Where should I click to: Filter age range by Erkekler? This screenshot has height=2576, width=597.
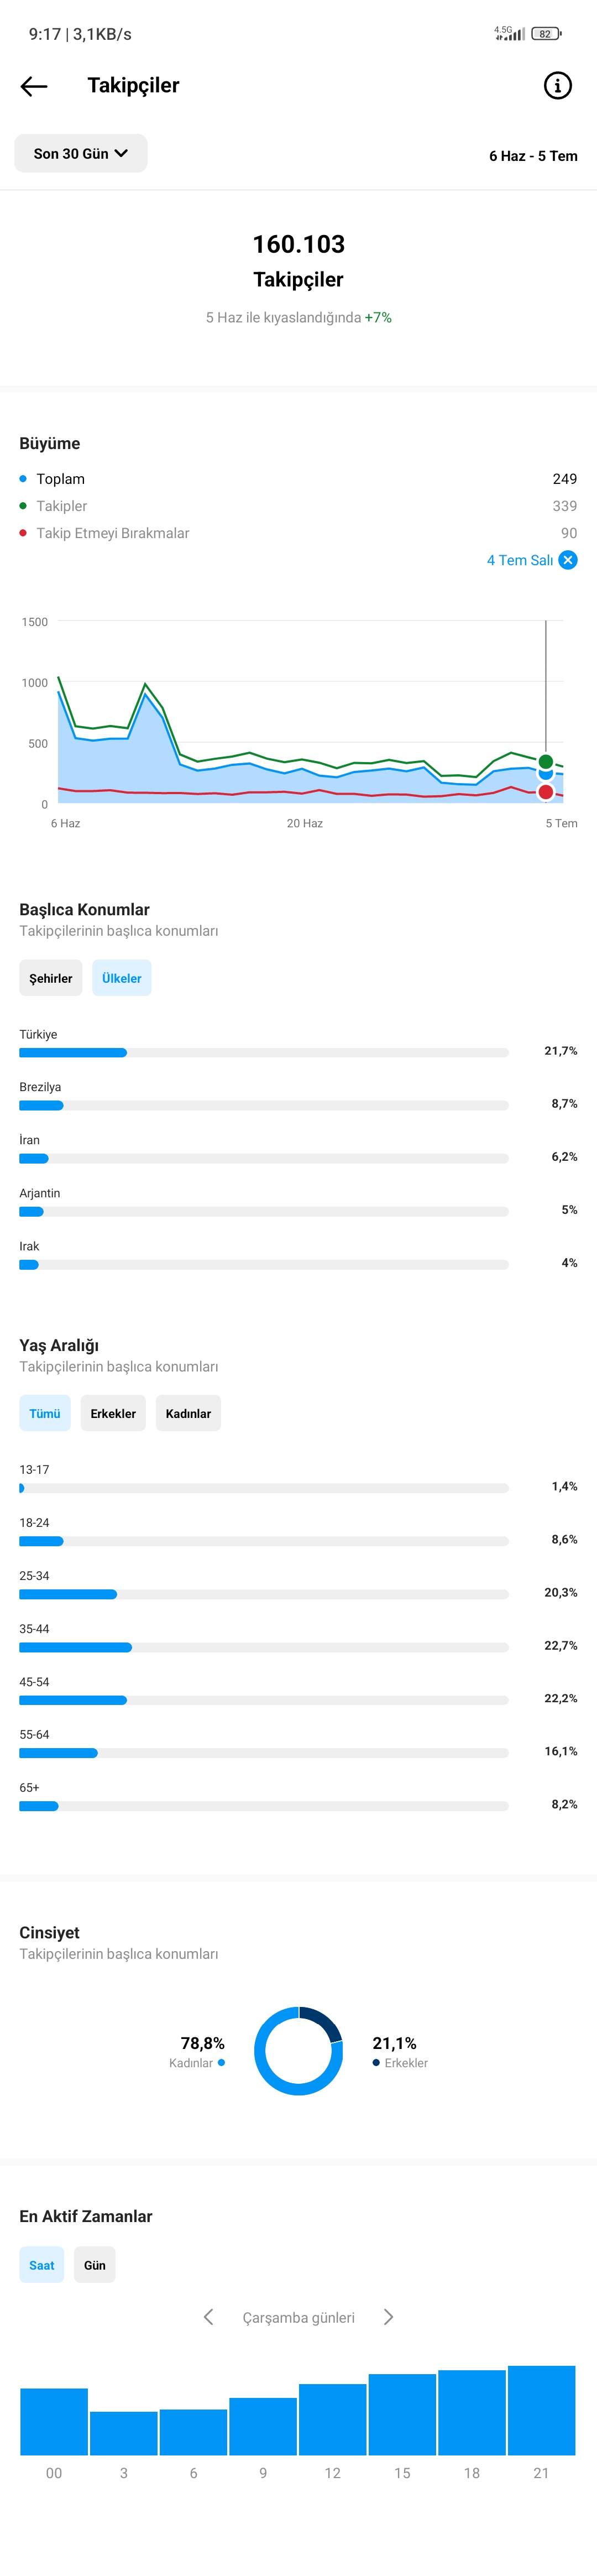point(113,1413)
